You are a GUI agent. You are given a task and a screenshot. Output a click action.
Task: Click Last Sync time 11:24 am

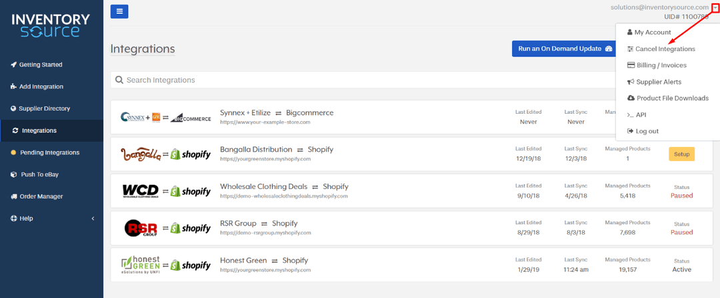(575, 269)
